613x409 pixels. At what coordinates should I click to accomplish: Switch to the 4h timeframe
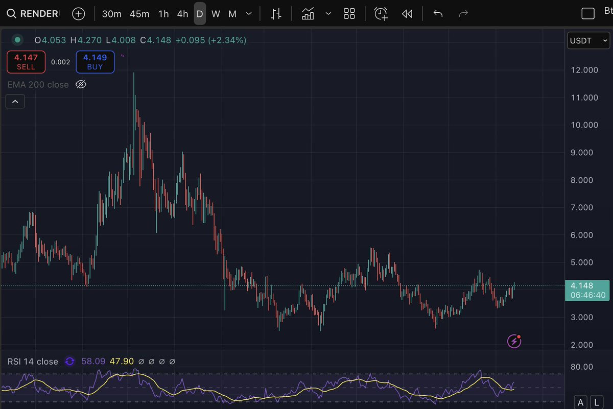(x=182, y=14)
